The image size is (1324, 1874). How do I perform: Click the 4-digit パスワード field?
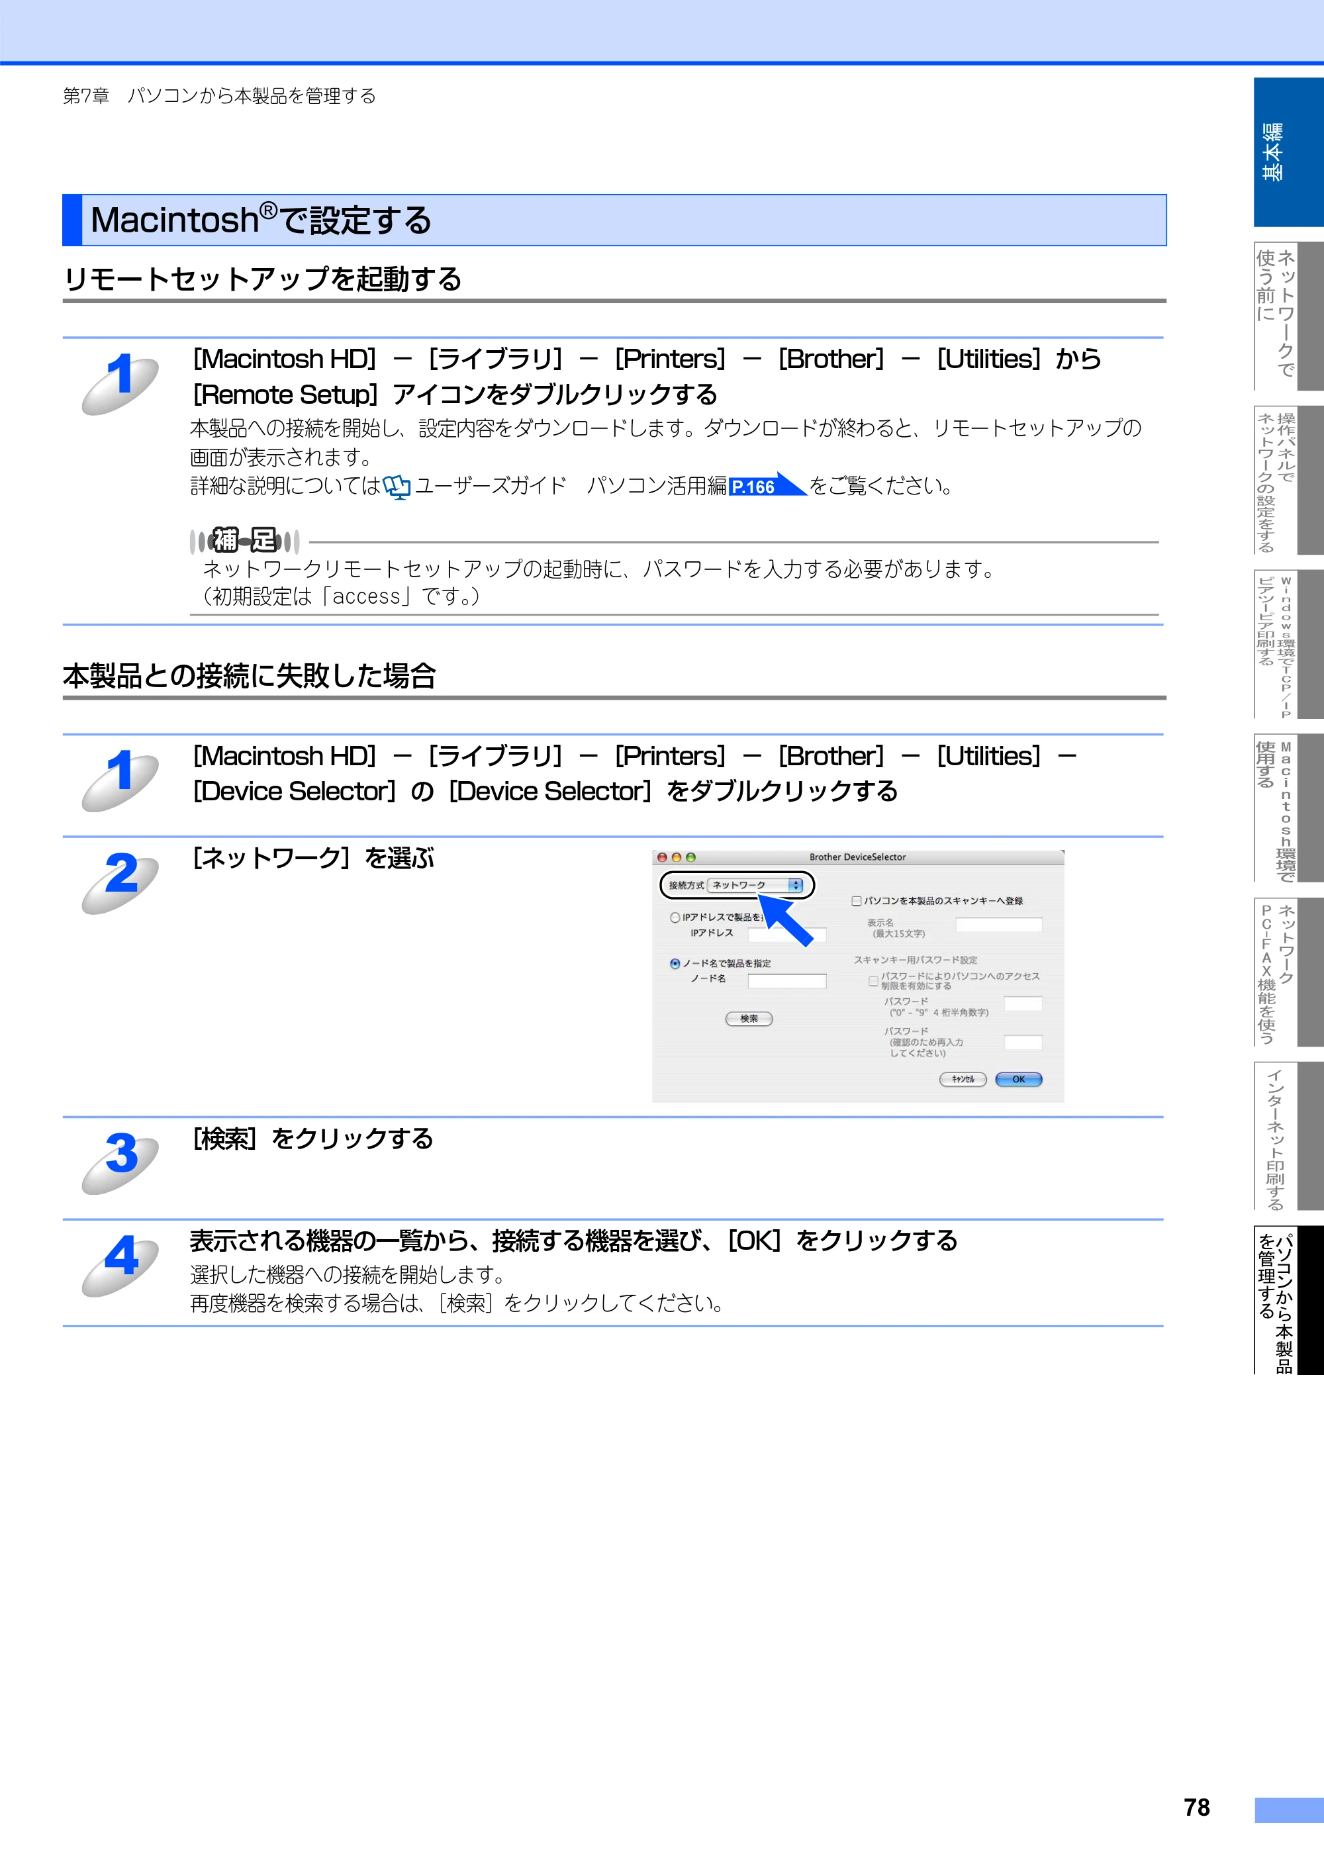[1023, 1003]
